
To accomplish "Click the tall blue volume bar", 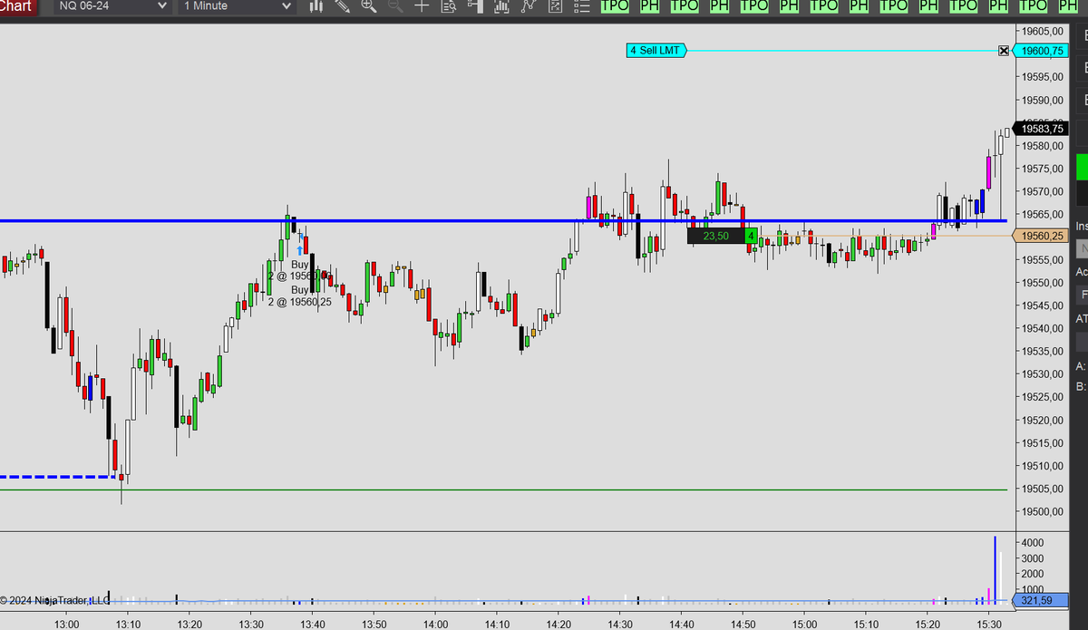I will [x=995, y=569].
